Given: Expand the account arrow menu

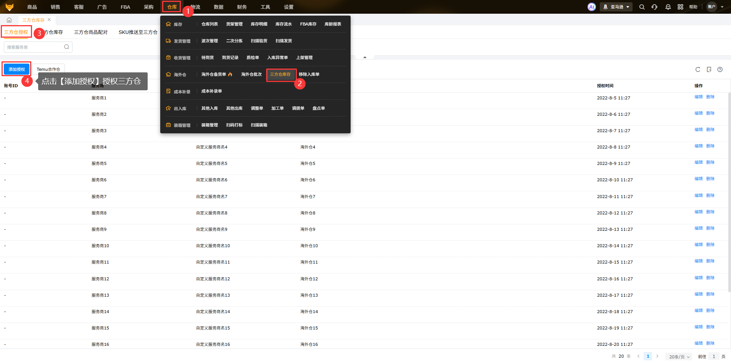Looking at the screenshot, I should tap(722, 7).
